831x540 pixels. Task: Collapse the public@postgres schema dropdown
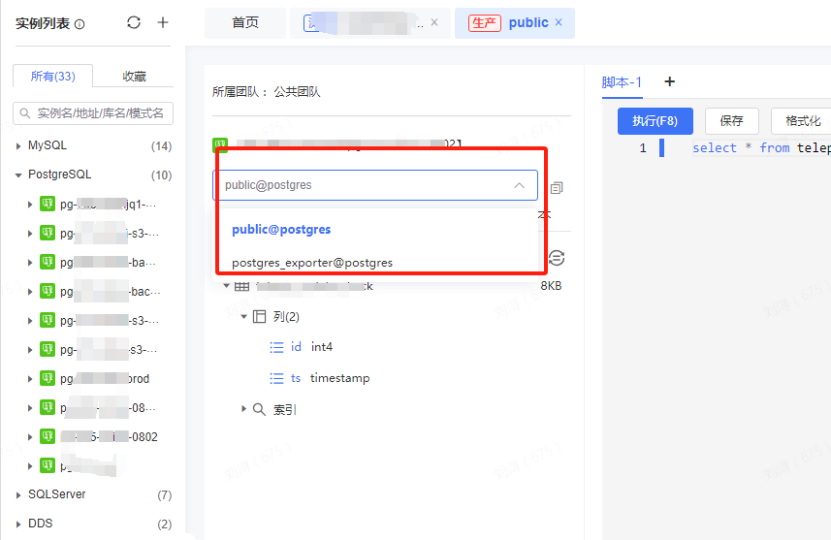[x=520, y=185]
